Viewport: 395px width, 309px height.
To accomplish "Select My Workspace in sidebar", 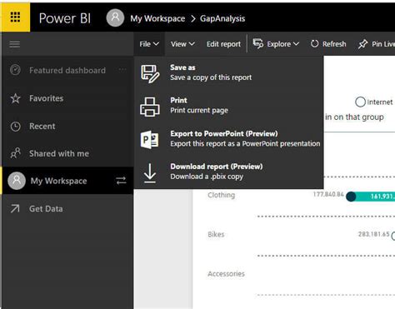I will [58, 181].
